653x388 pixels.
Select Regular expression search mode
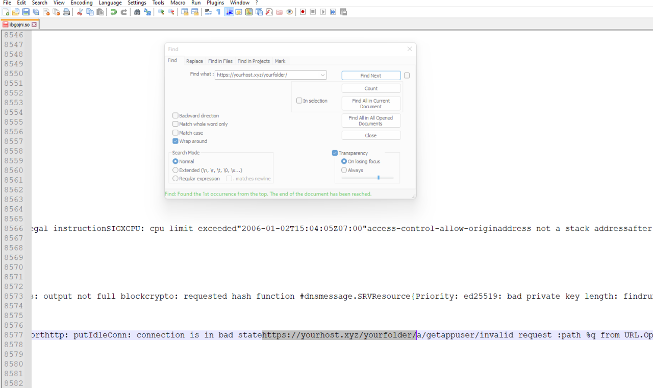(x=175, y=179)
